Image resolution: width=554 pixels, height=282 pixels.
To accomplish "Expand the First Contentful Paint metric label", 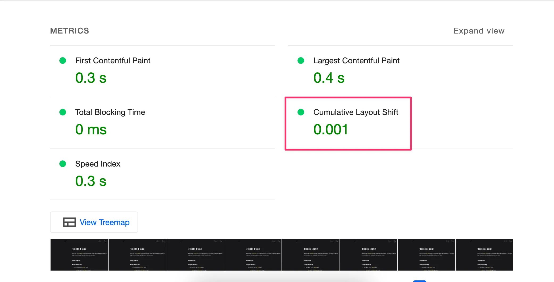I will click(x=113, y=61).
